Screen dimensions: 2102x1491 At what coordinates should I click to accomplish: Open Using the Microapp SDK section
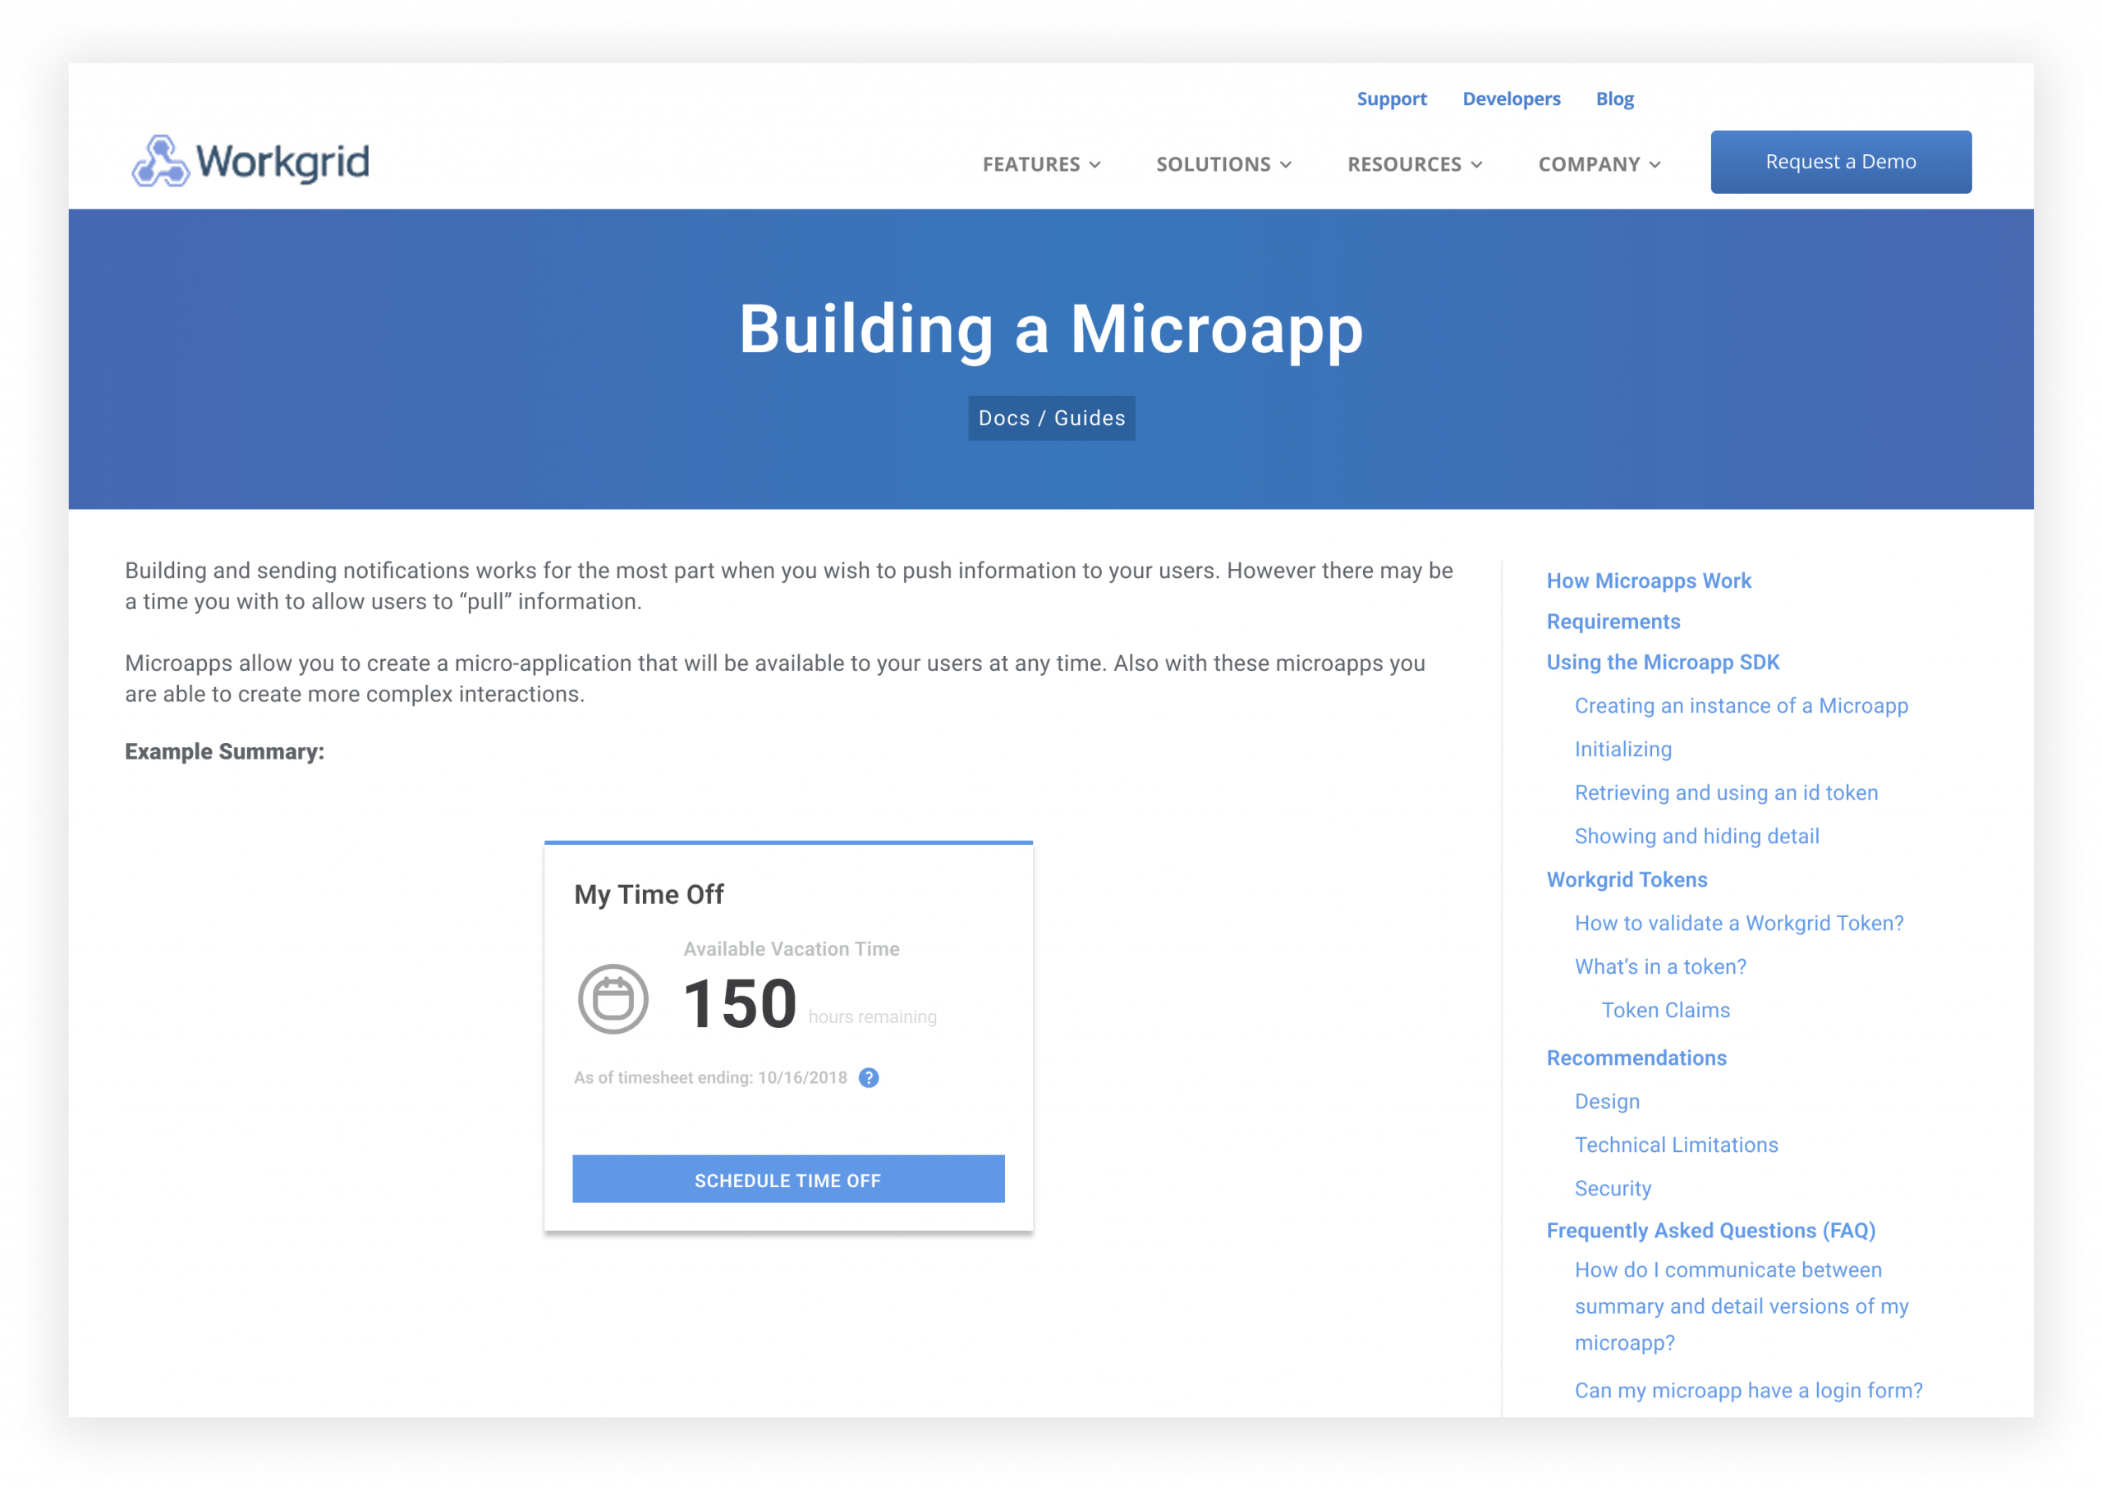tap(1663, 662)
